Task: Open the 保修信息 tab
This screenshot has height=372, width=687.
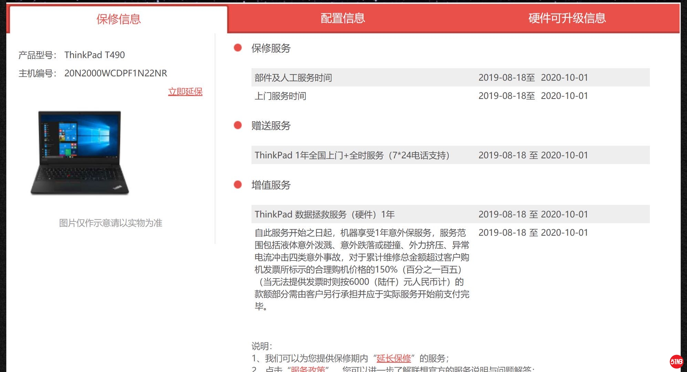Action: coord(118,19)
